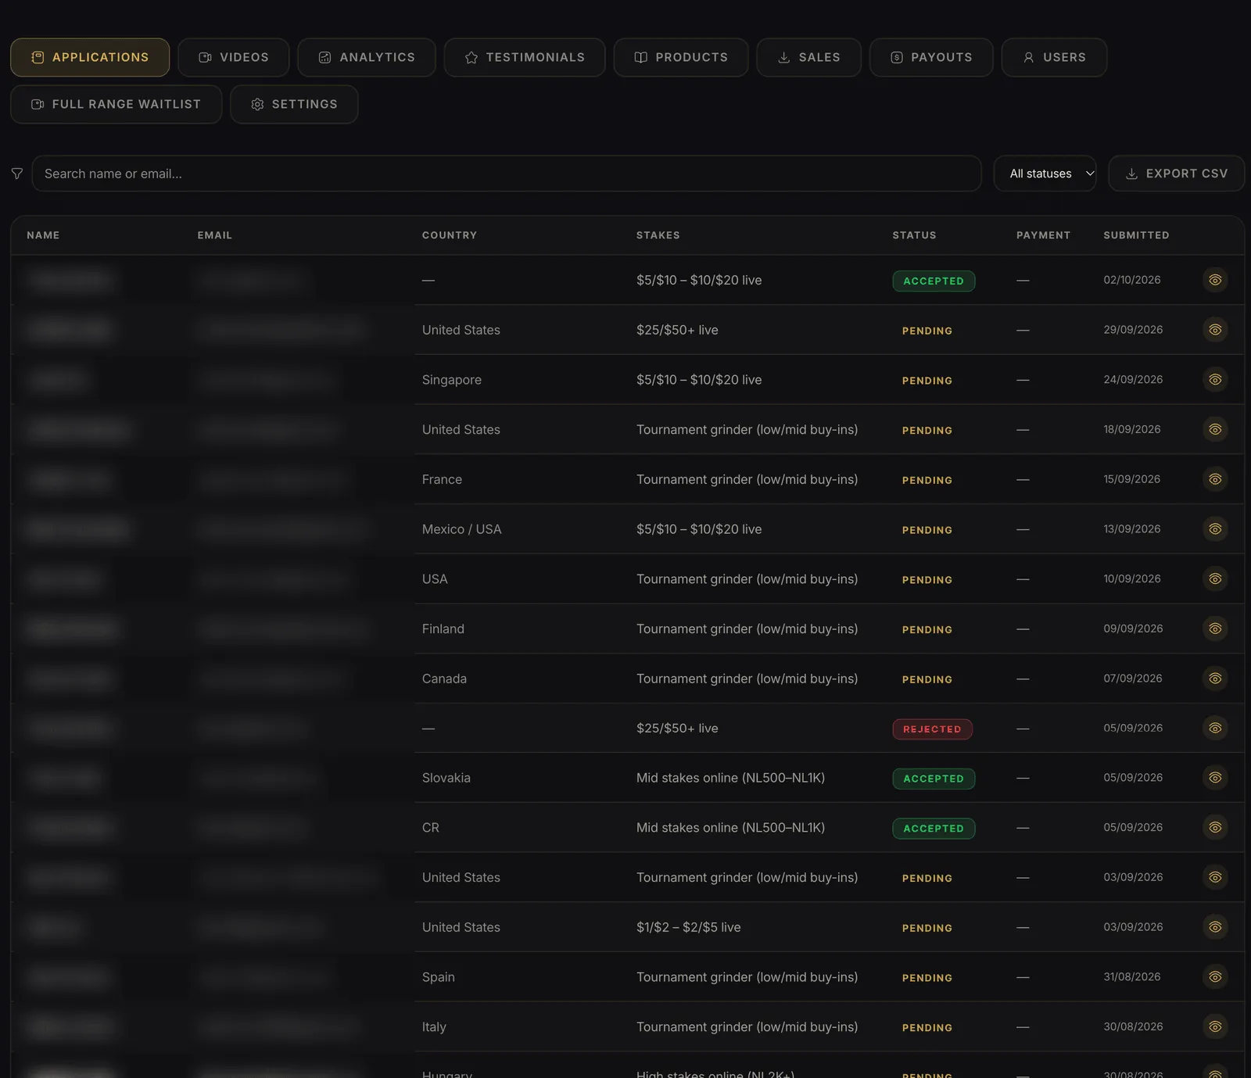Image resolution: width=1251 pixels, height=1078 pixels.
Task: Open the All statuses dropdown
Action: click(x=1045, y=174)
